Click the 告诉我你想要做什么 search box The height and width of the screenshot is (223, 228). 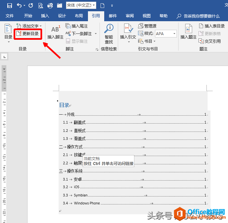198,16
